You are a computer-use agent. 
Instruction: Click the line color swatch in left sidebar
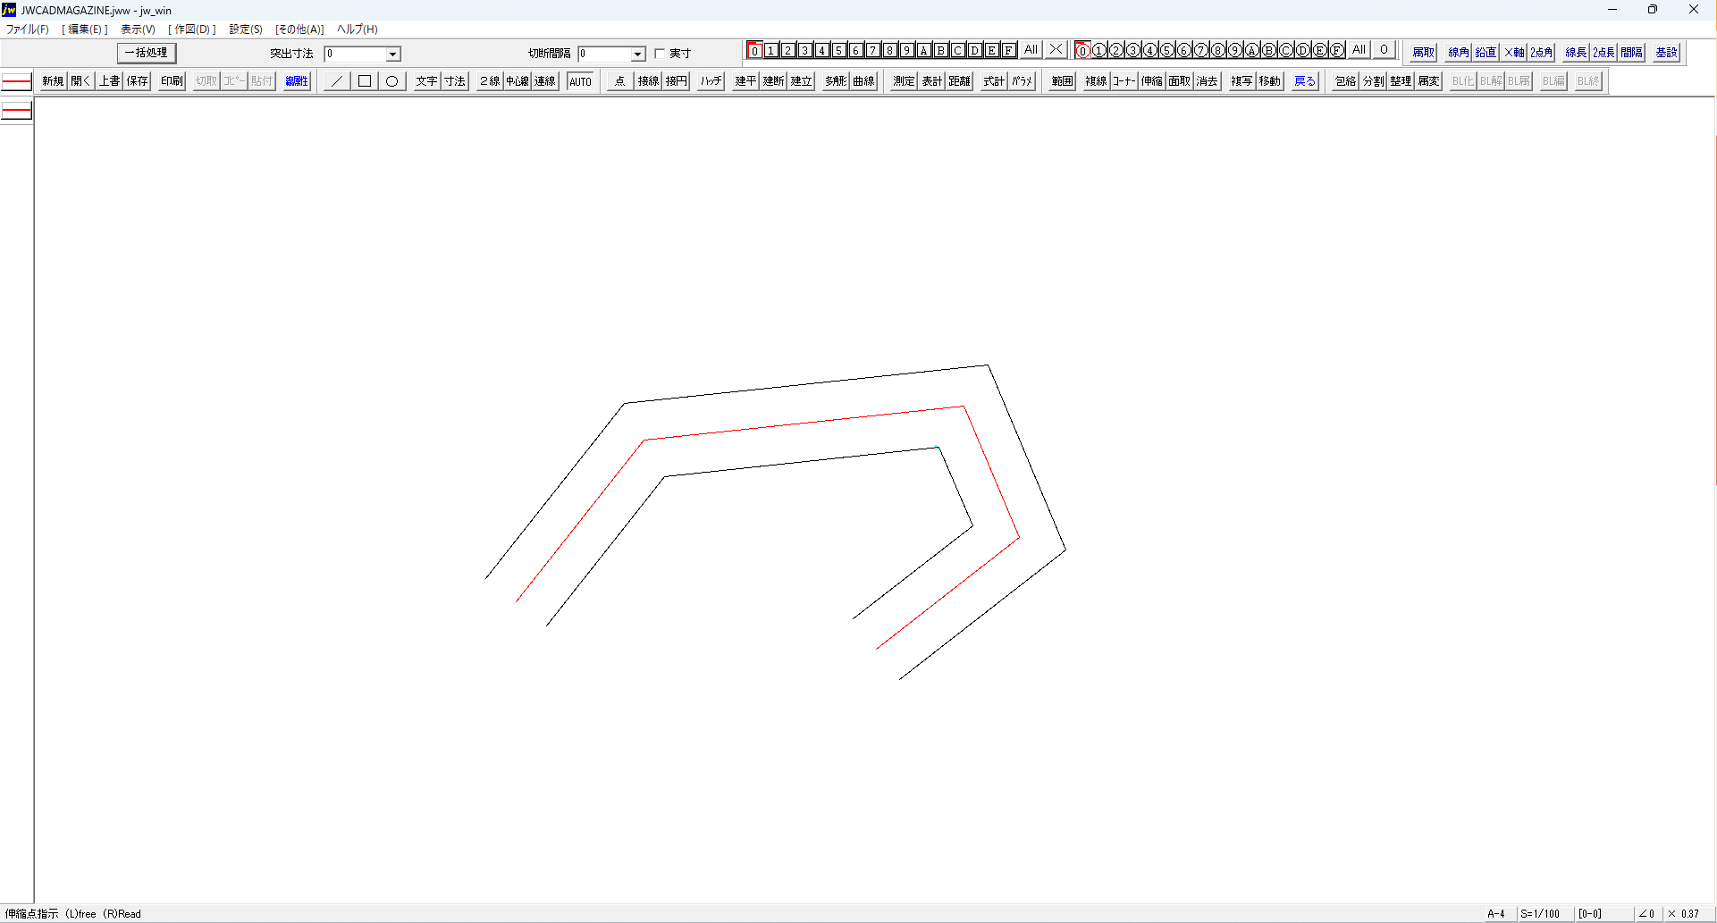[17, 112]
